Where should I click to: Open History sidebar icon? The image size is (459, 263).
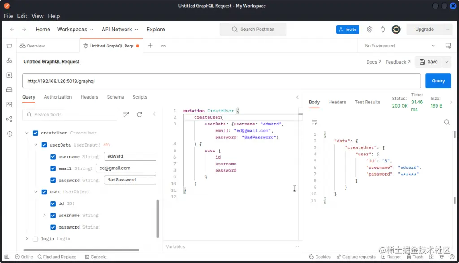pyautogui.click(x=9, y=134)
